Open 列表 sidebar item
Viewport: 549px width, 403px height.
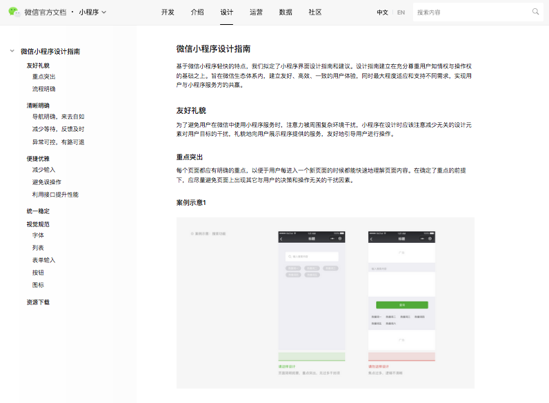38,248
